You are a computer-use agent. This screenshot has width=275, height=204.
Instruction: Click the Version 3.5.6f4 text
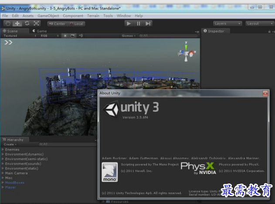click(135, 118)
